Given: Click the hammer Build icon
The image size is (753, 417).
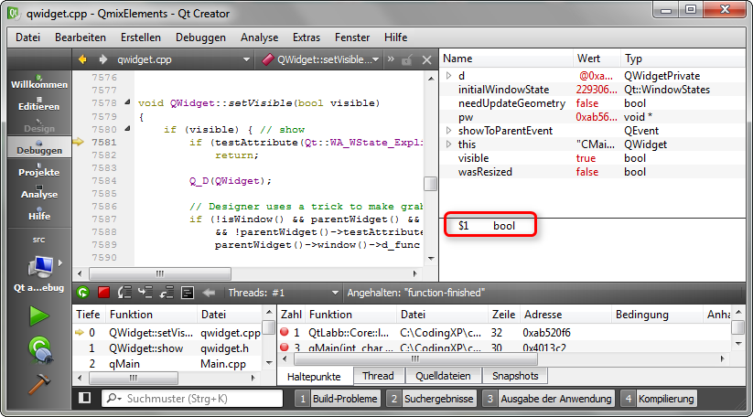Looking at the screenshot, I should click(x=38, y=383).
